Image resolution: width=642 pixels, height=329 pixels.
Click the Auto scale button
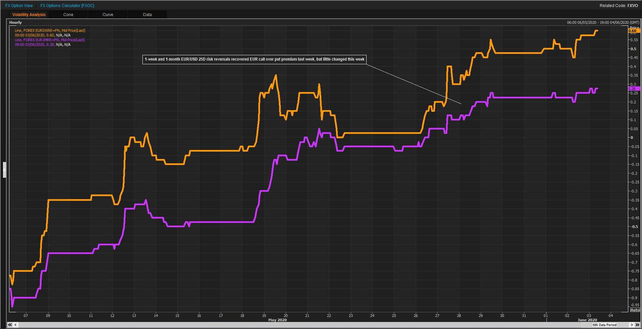[635, 310]
